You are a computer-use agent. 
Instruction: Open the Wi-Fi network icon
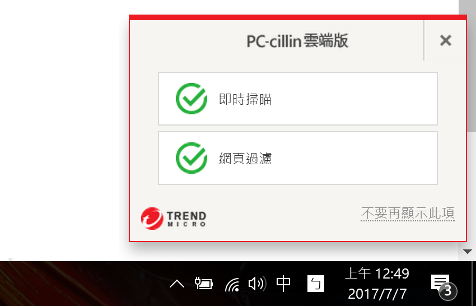pyautogui.click(x=232, y=284)
